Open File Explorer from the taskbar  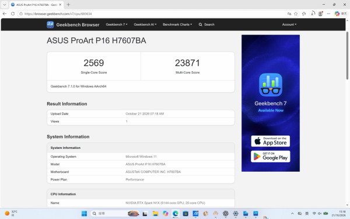(155, 214)
